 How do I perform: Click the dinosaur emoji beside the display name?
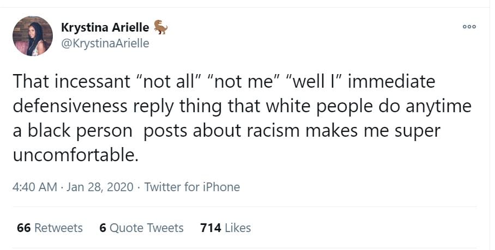[161, 27]
